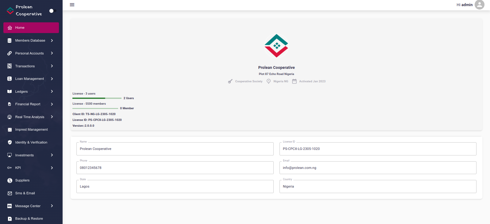Click the Transactions icon

pos(10,66)
